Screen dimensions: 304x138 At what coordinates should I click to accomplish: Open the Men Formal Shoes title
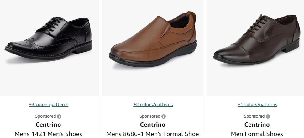pyautogui.click(x=257, y=134)
